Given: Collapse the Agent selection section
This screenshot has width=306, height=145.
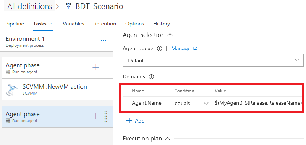Looking at the screenshot, I should coord(170,35).
